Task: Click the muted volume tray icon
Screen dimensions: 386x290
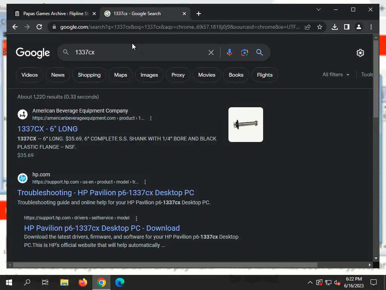Action: pyautogui.click(x=337, y=282)
